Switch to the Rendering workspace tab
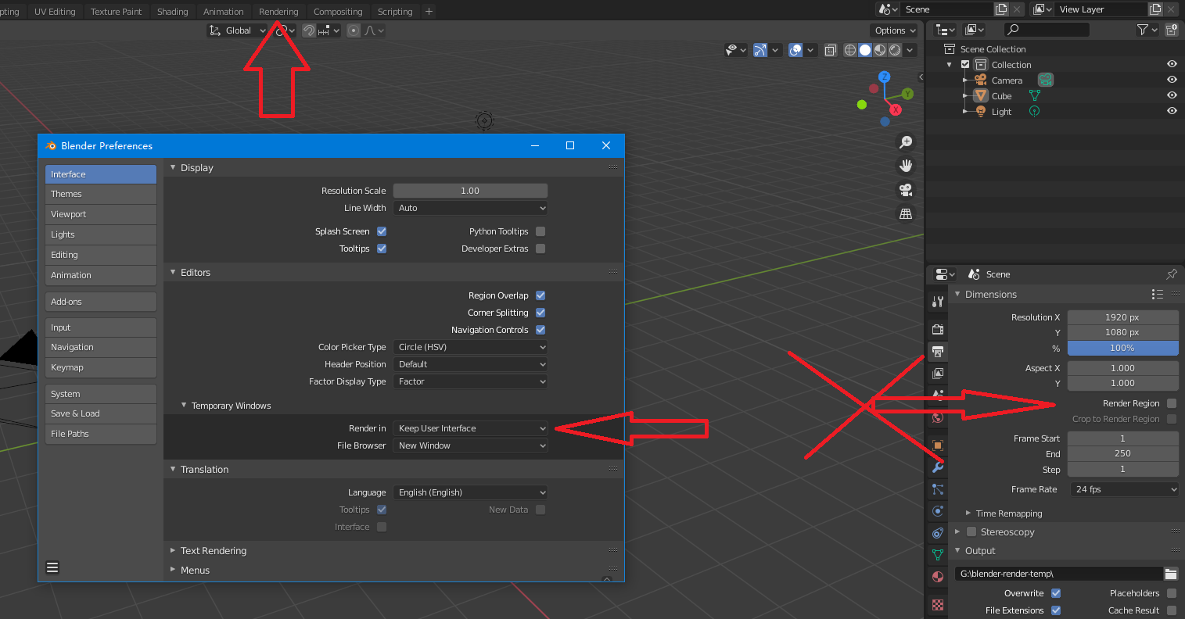The width and height of the screenshot is (1185, 619). click(278, 12)
